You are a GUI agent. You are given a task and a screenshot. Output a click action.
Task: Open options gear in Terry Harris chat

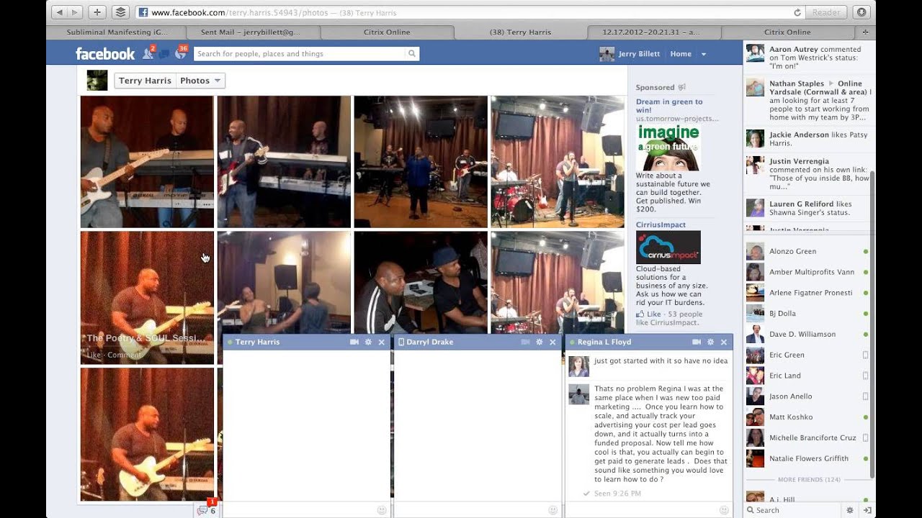point(368,342)
